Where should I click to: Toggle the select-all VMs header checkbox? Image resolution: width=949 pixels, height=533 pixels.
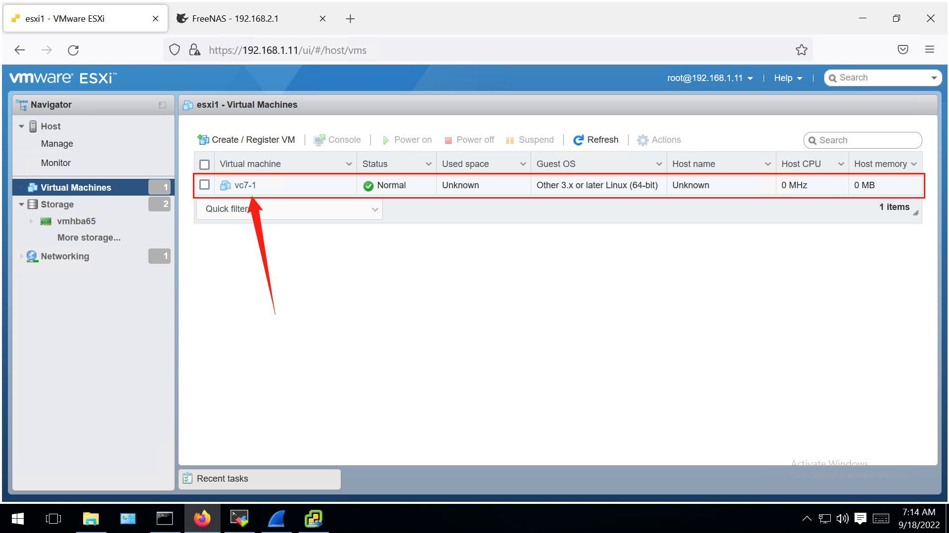click(204, 164)
